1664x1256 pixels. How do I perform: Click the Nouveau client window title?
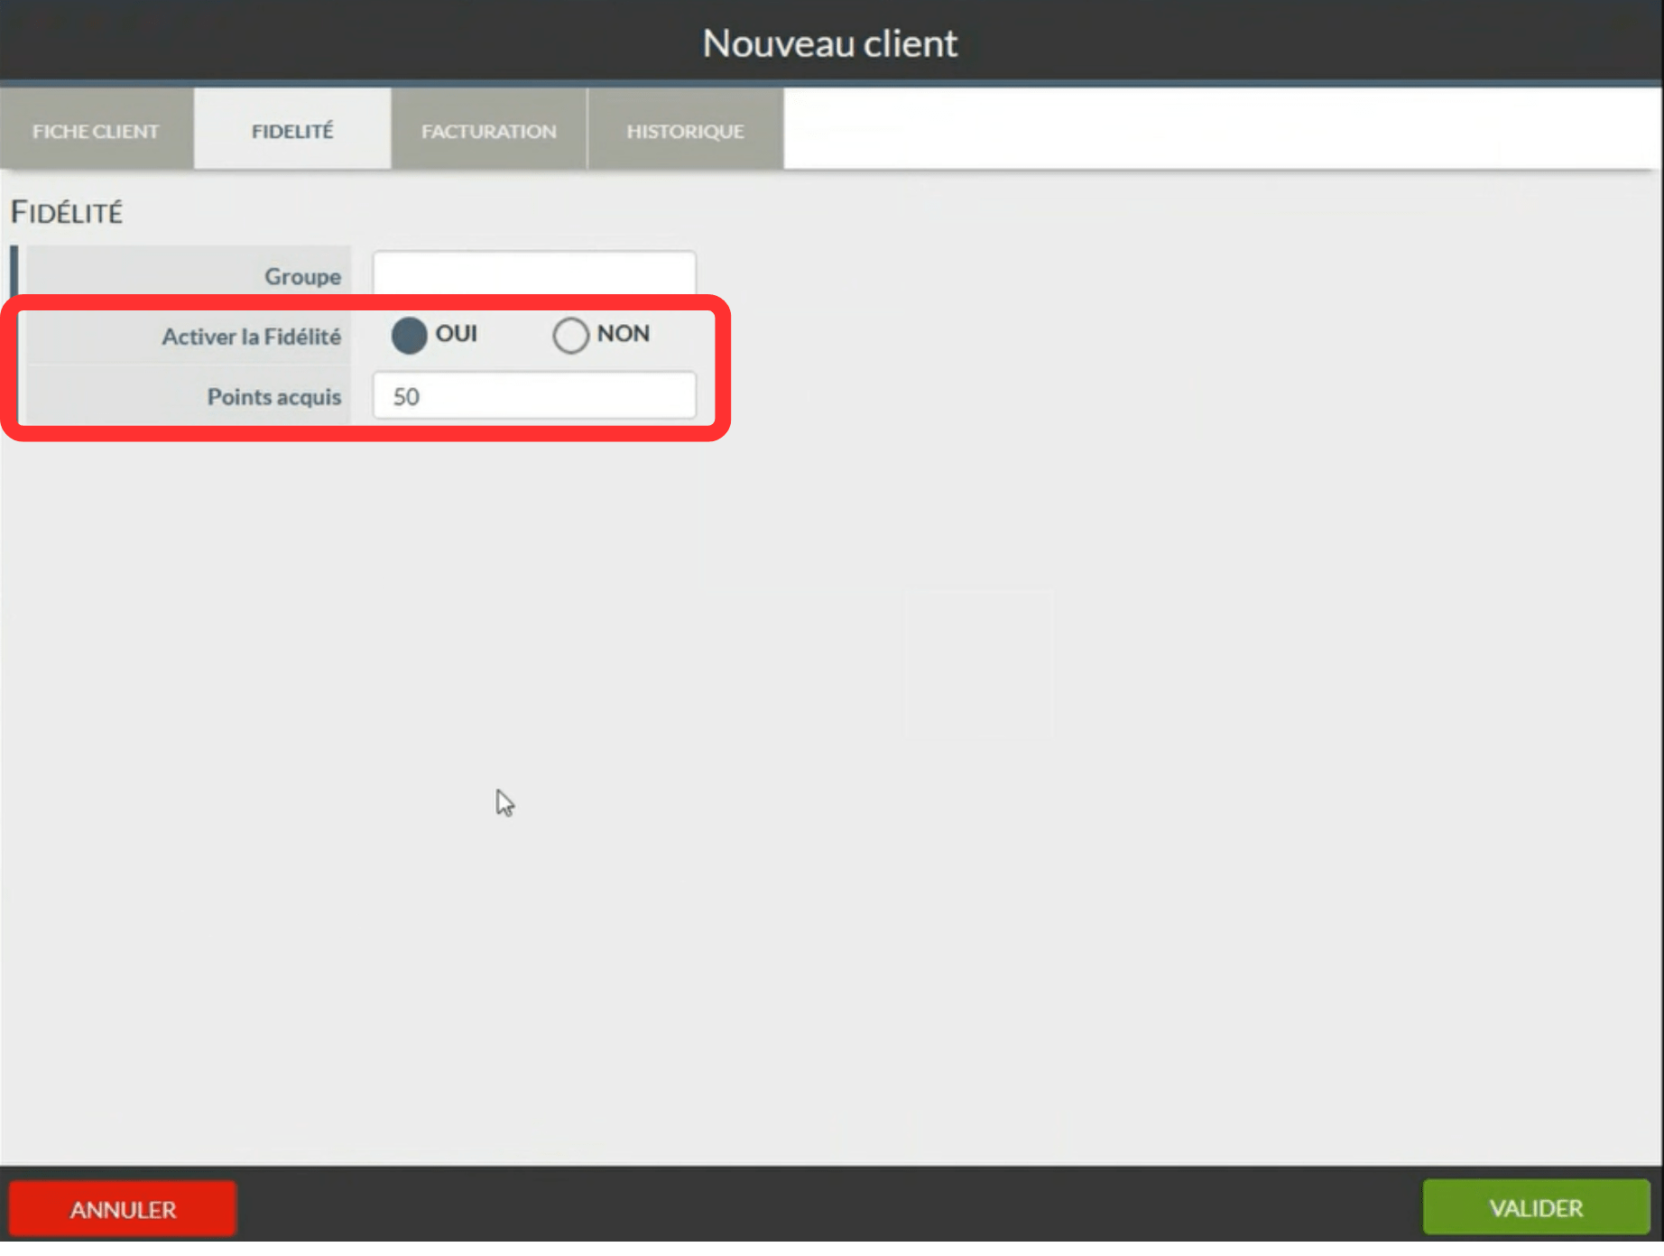(x=830, y=43)
